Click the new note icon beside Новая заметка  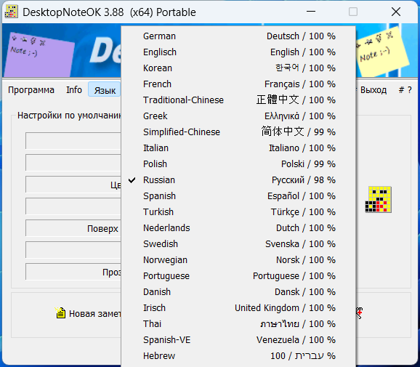click(60, 312)
